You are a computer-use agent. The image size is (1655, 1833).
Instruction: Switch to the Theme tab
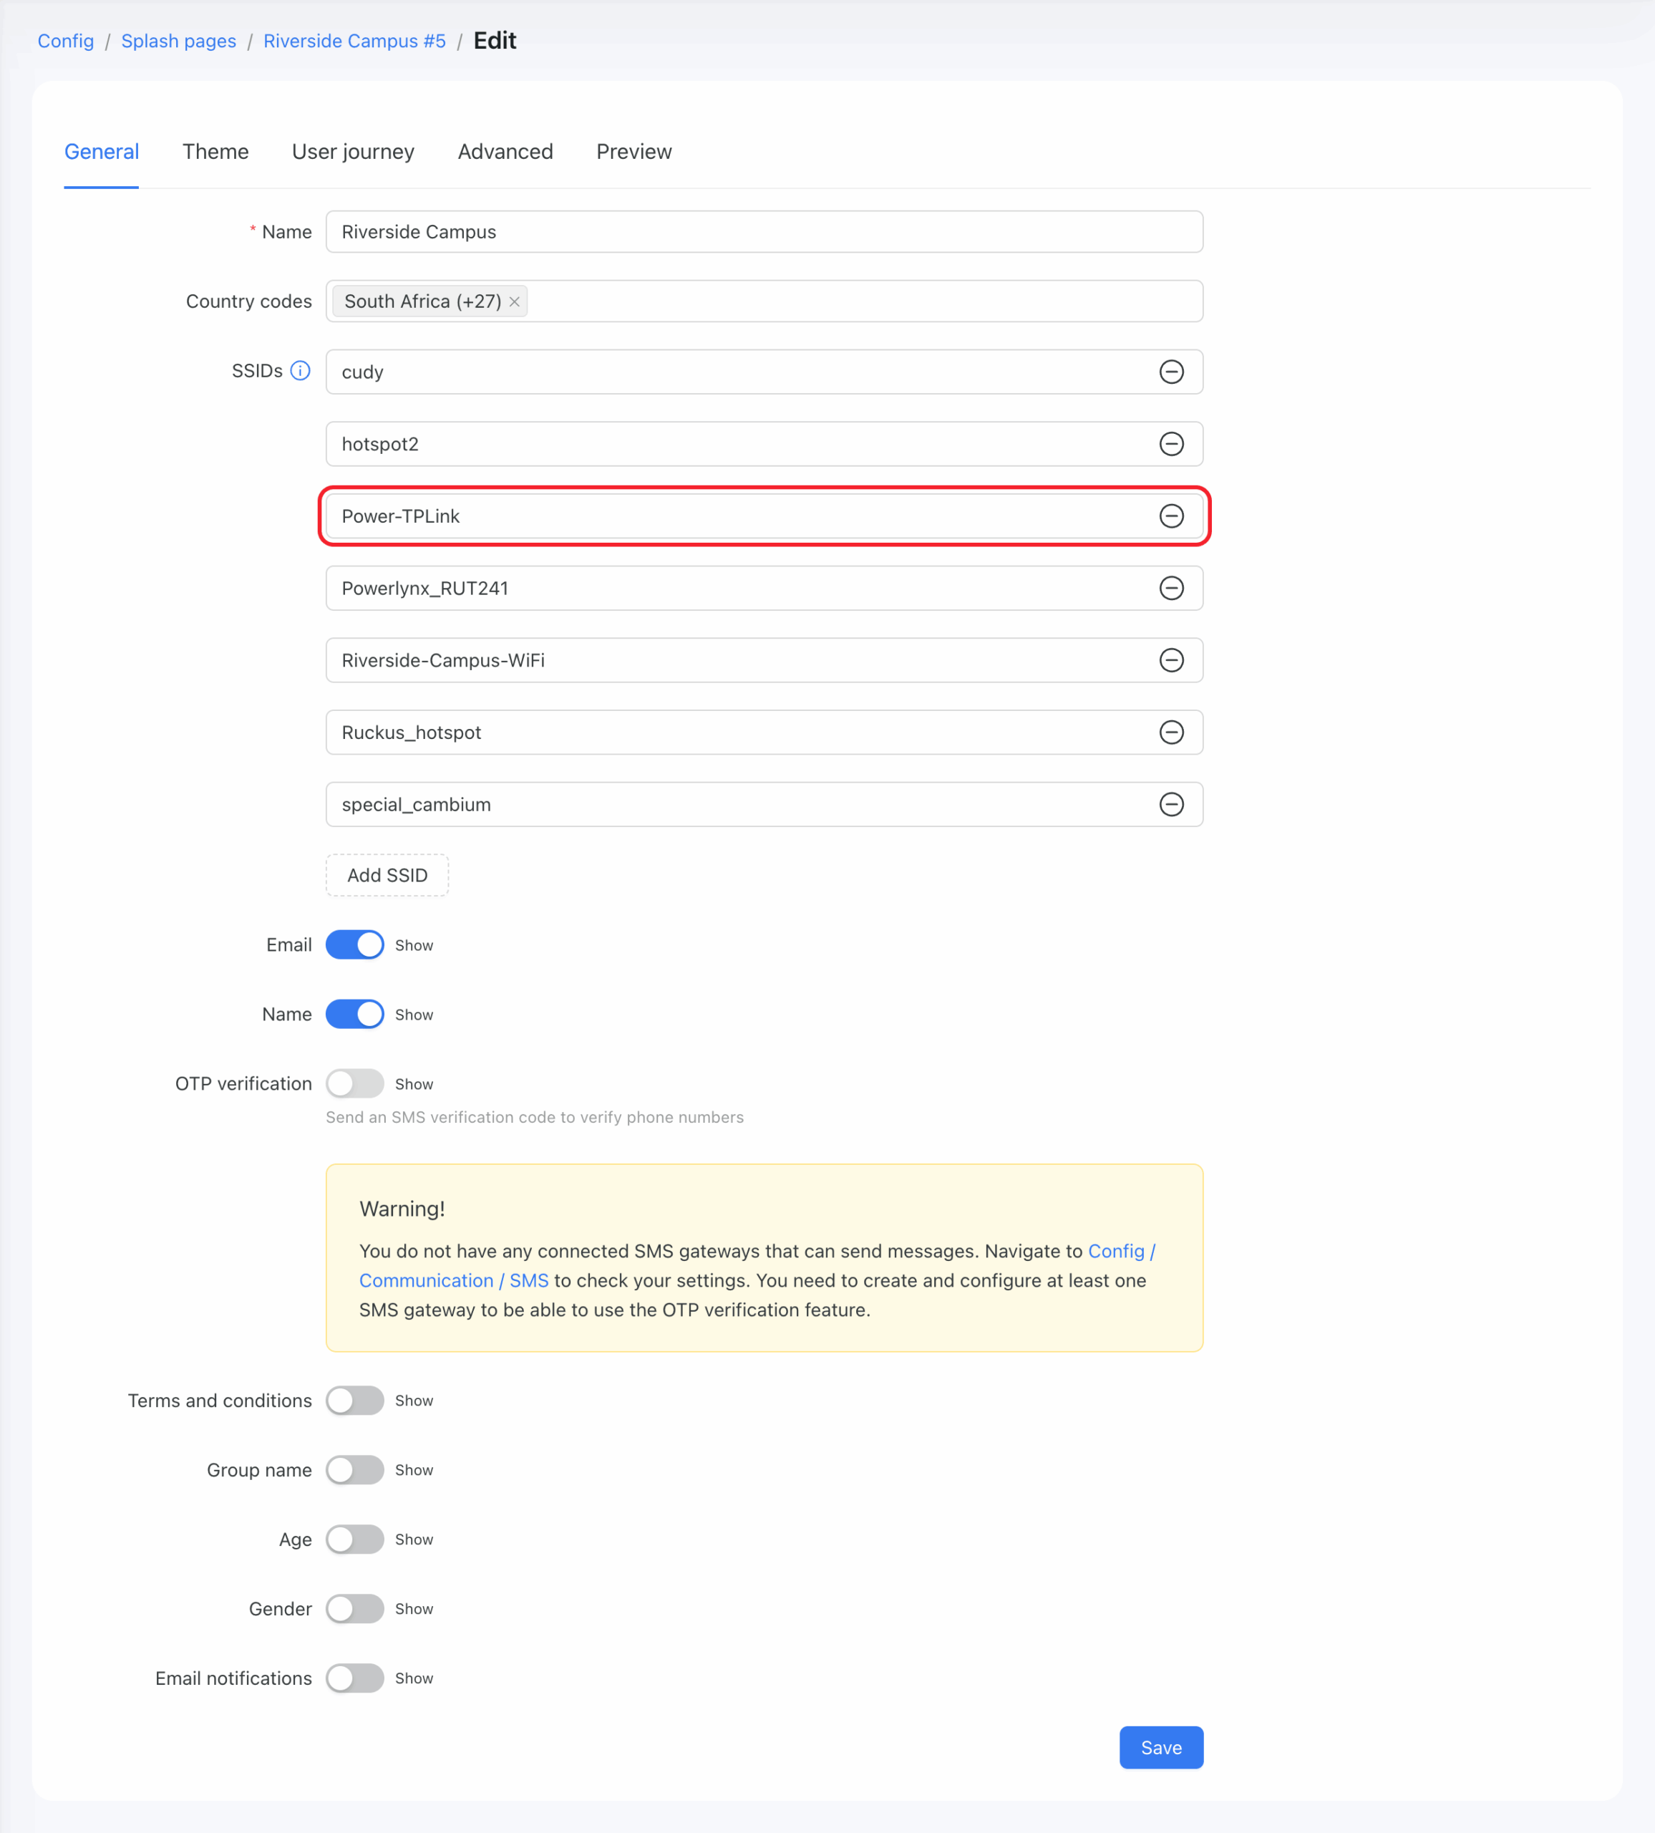click(215, 152)
